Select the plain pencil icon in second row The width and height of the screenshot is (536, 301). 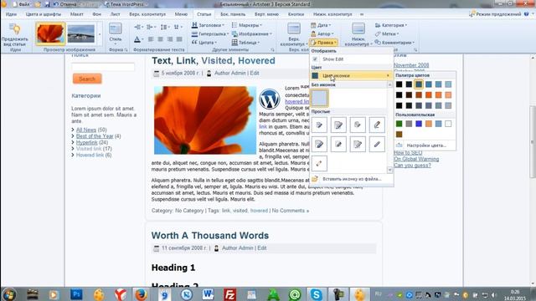pyautogui.click(x=377, y=145)
